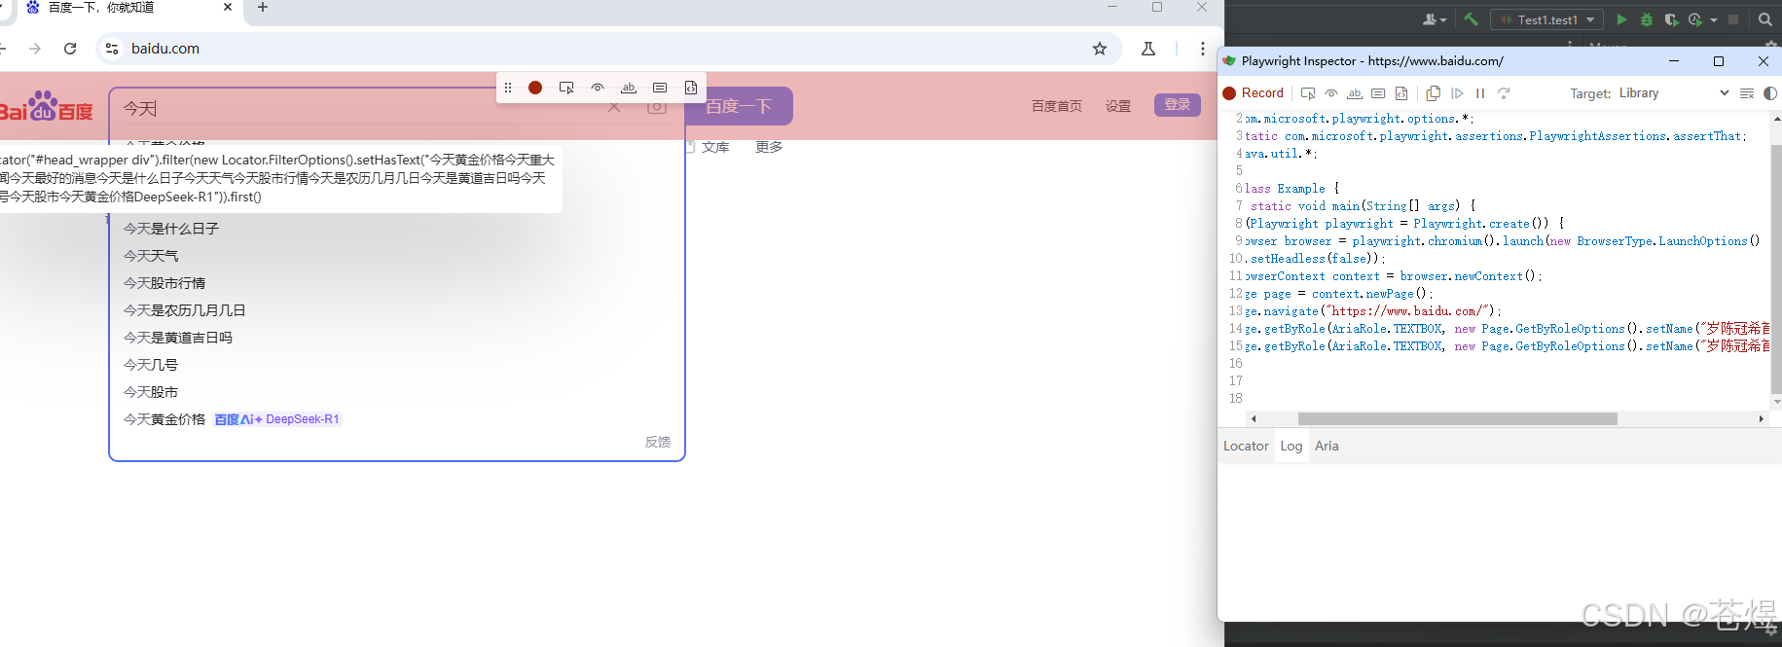The height and width of the screenshot is (647, 1782).
Task: Select Assert value icon in Inspector toolbar
Action: coord(1378,93)
